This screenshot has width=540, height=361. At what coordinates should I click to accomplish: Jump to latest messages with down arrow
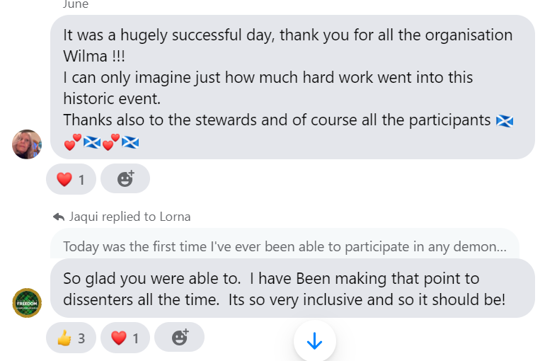click(314, 341)
